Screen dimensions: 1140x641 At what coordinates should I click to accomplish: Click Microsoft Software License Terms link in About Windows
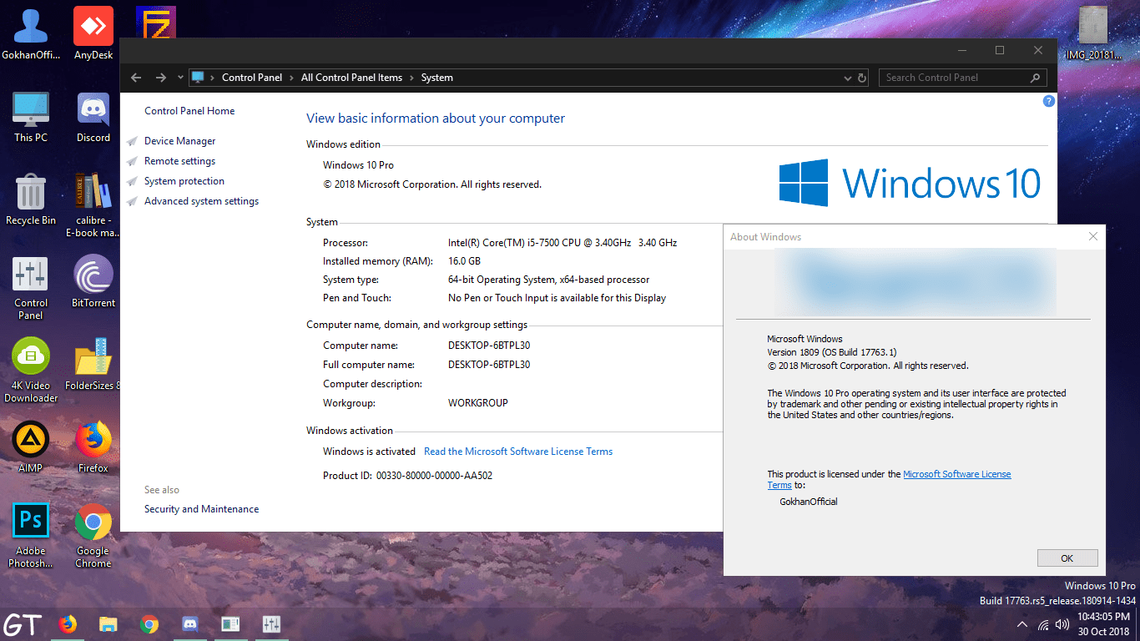pyautogui.click(x=956, y=474)
